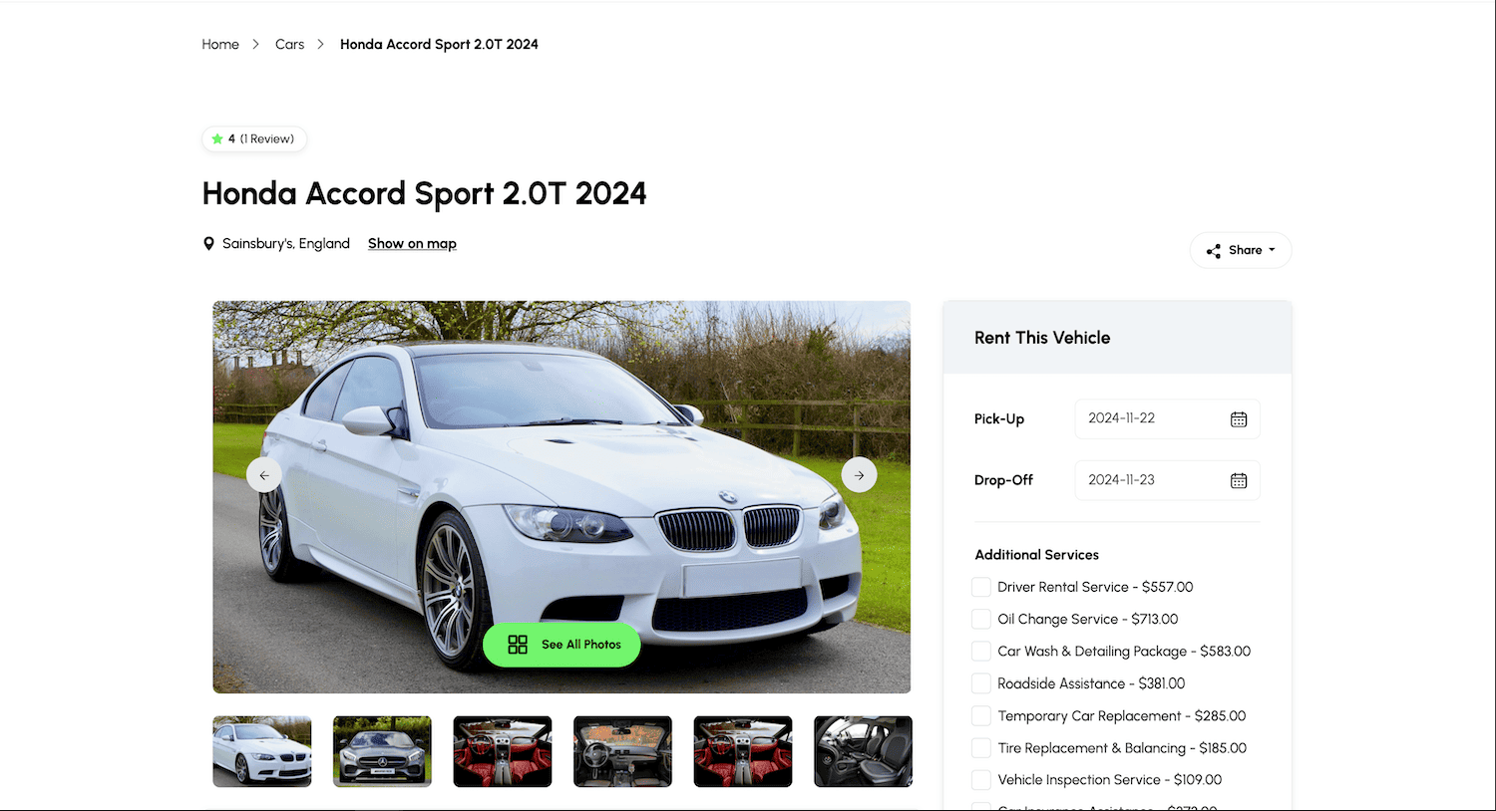Click the share network icon

[1213, 251]
